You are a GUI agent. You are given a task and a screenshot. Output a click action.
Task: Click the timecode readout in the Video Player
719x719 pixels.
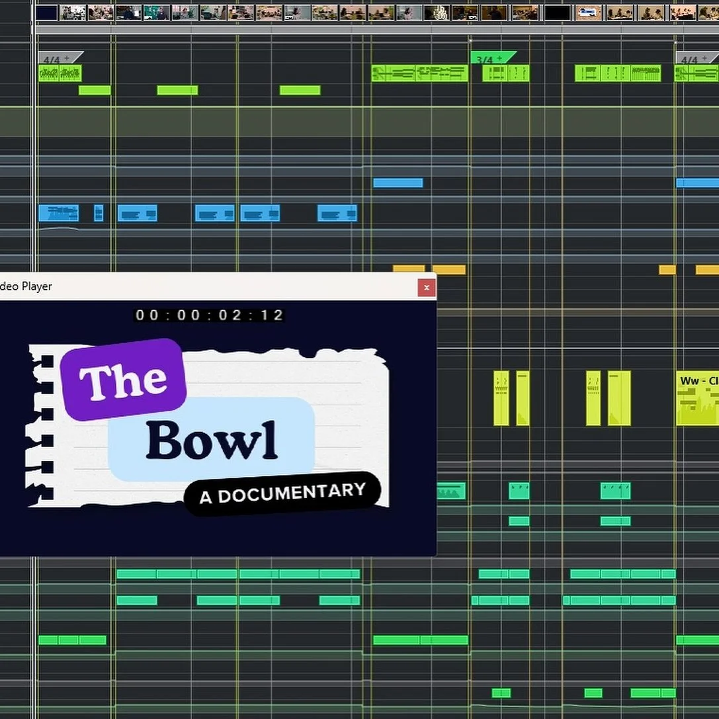point(210,316)
